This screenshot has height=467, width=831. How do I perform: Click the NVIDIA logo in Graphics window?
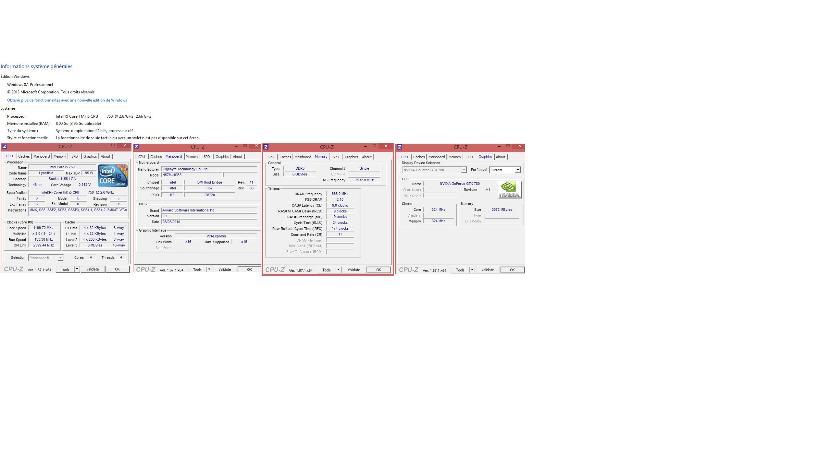(x=510, y=189)
